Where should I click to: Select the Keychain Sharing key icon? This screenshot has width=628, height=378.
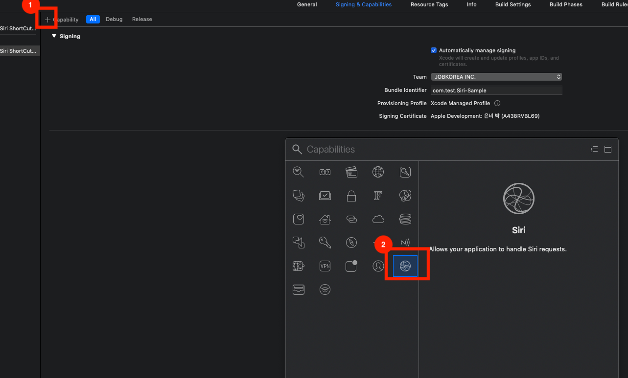pyautogui.click(x=325, y=242)
